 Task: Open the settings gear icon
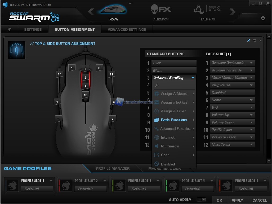click(263, 18)
